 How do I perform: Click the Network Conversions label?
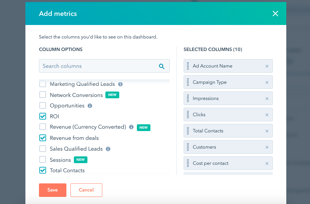click(76, 95)
